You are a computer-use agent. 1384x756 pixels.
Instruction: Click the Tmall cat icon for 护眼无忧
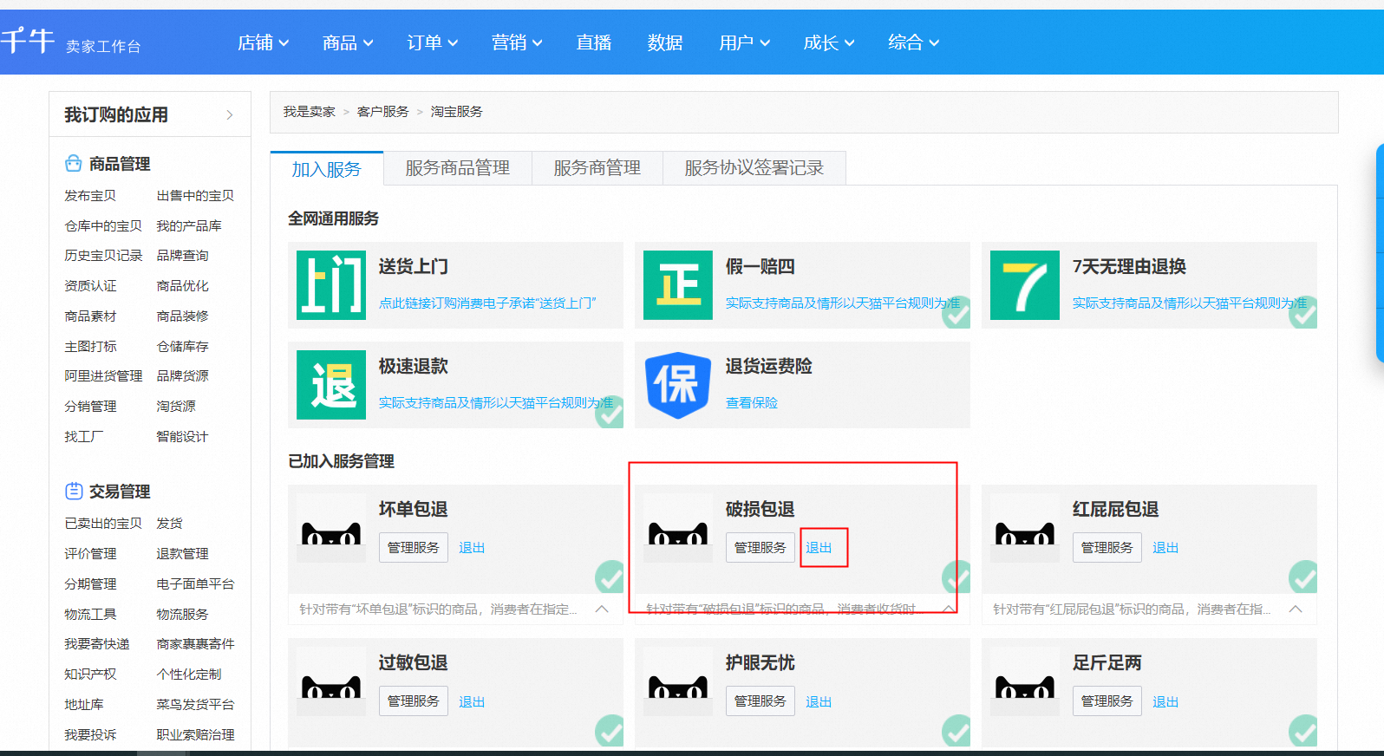coord(678,681)
